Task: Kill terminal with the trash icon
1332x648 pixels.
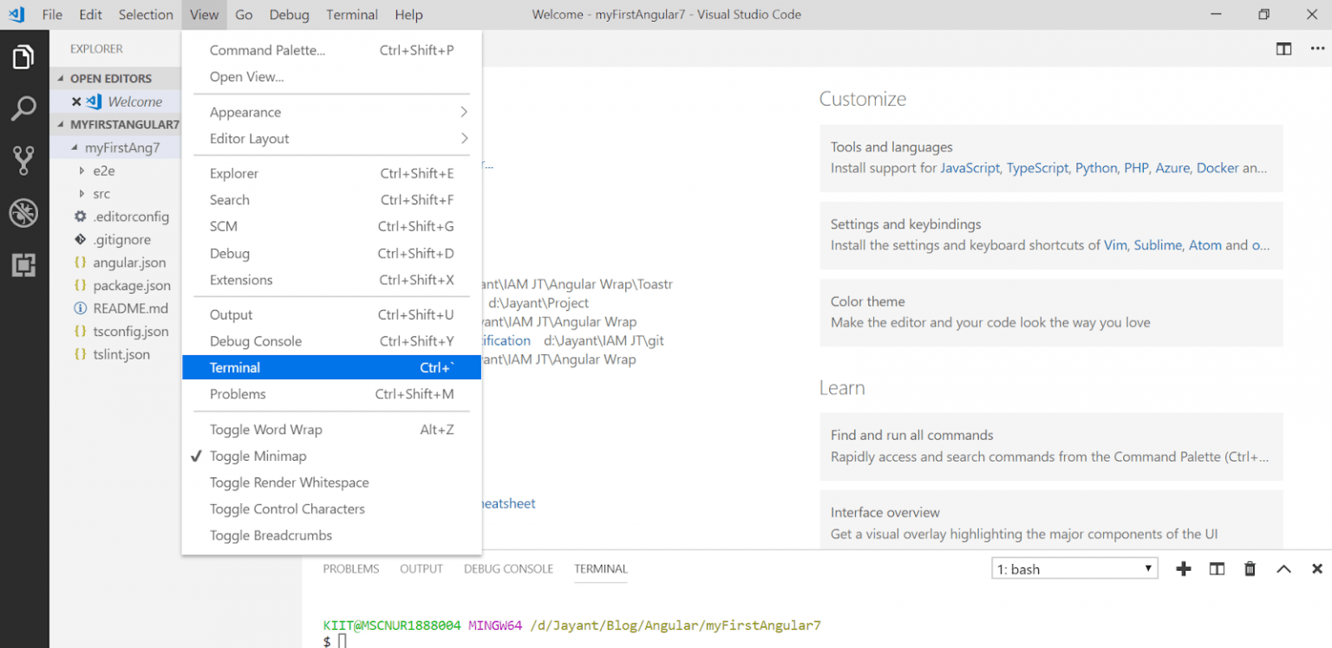Action: point(1250,569)
